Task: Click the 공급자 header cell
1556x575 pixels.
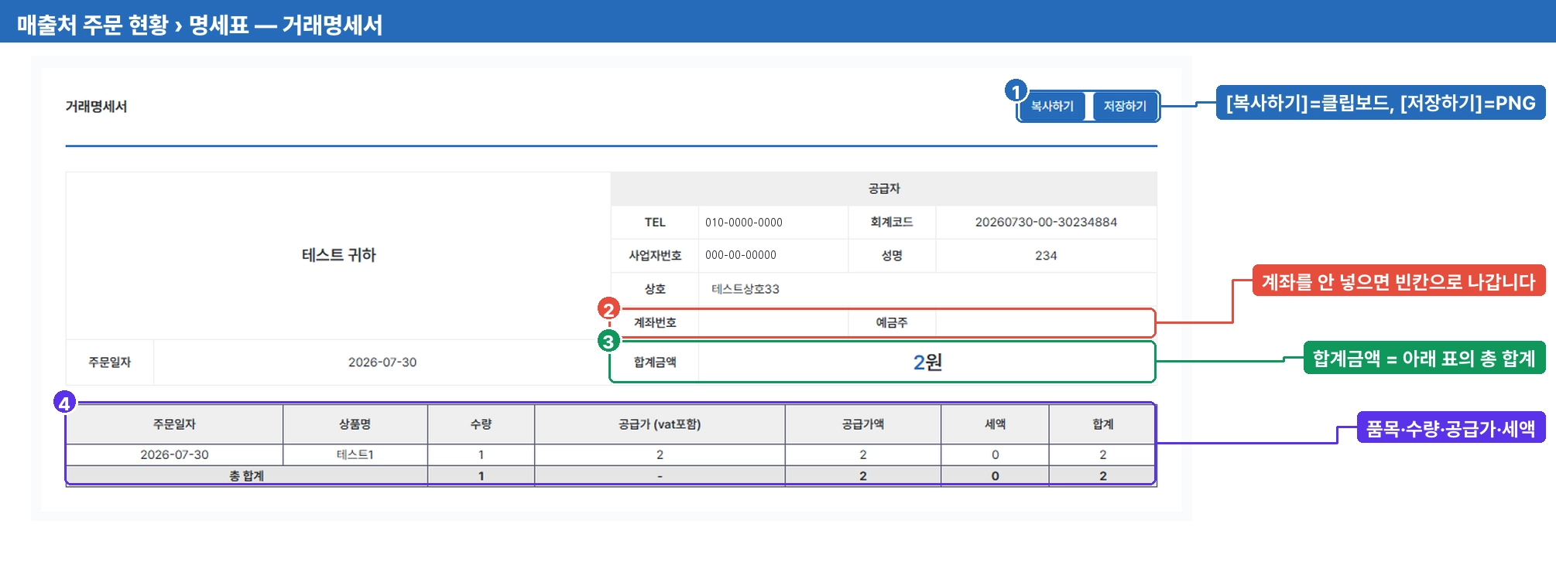Action: click(884, 189)
